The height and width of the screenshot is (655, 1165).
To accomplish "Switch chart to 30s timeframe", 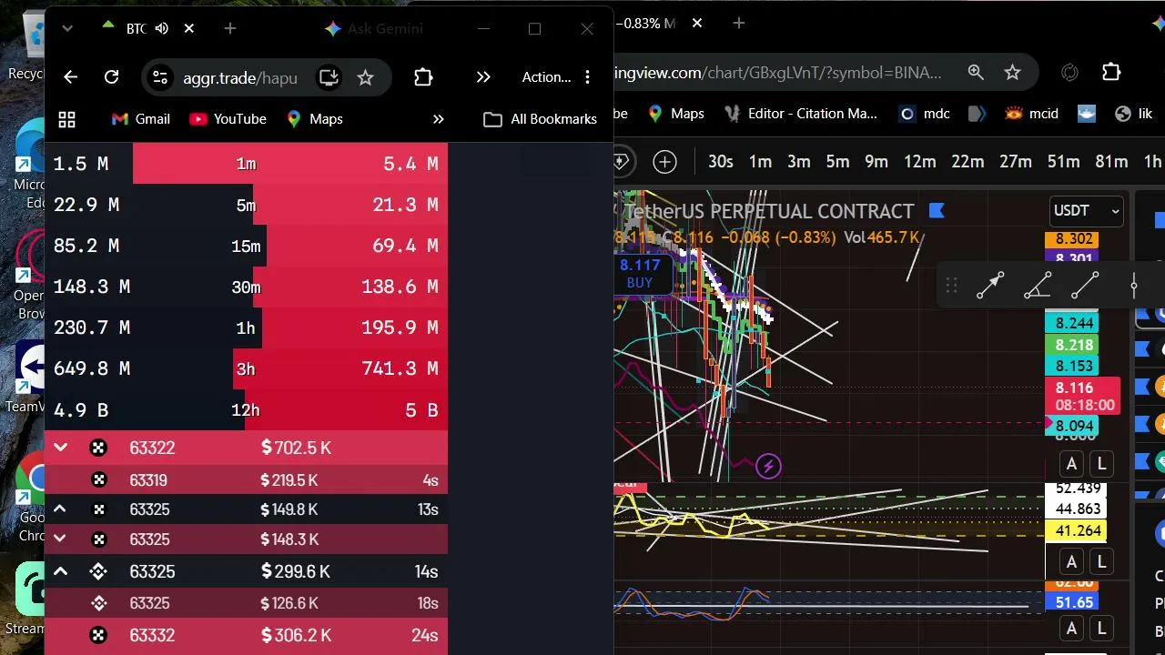I will coord(720,162).
